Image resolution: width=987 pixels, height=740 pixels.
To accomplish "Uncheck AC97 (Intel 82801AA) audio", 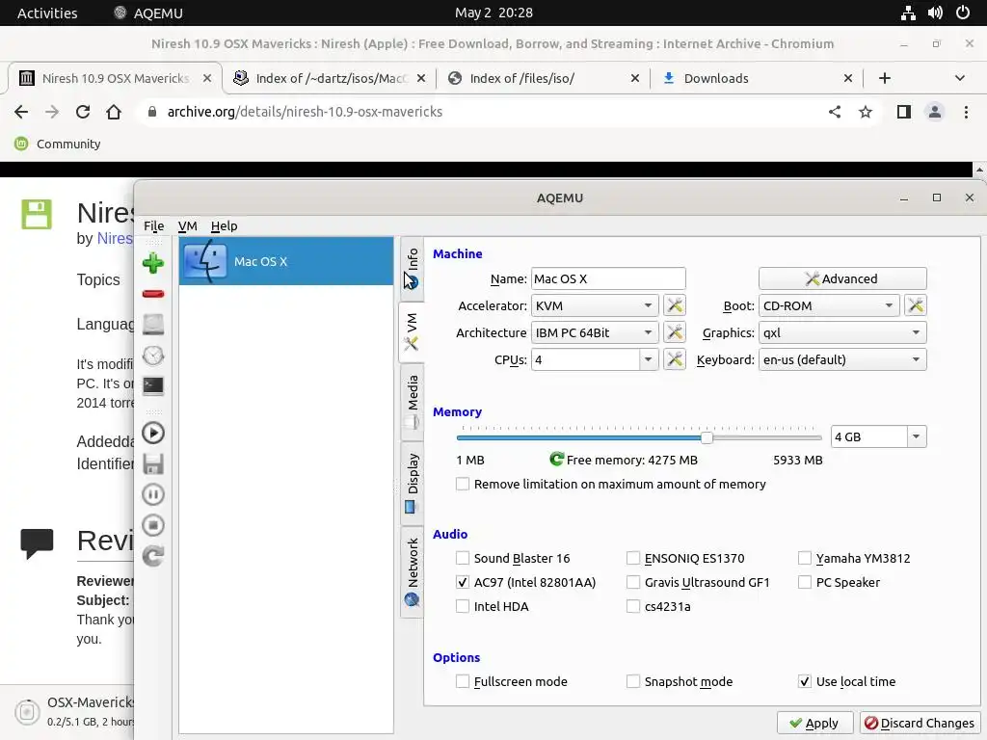I will 463,582.
